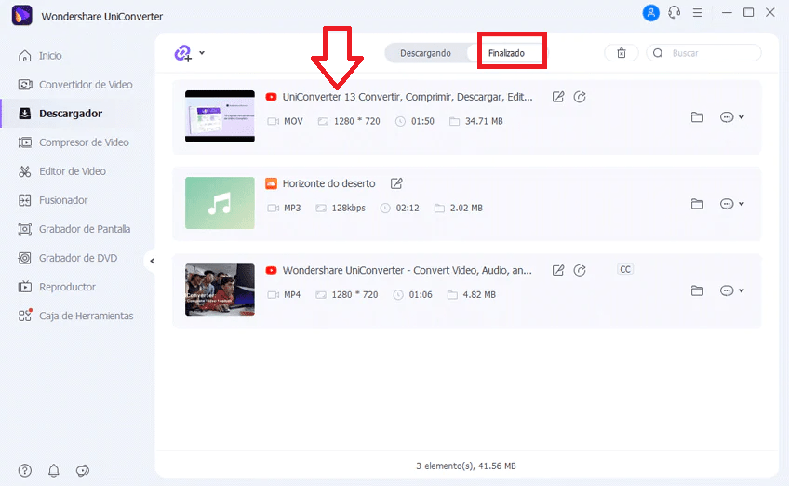
Task: Open more options for Horizonte do deserto
Action: coord(727,204)
